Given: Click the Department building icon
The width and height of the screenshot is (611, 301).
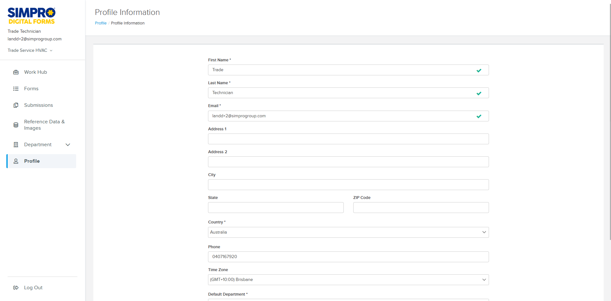Looking at the screenshot, I should [16, 145].
